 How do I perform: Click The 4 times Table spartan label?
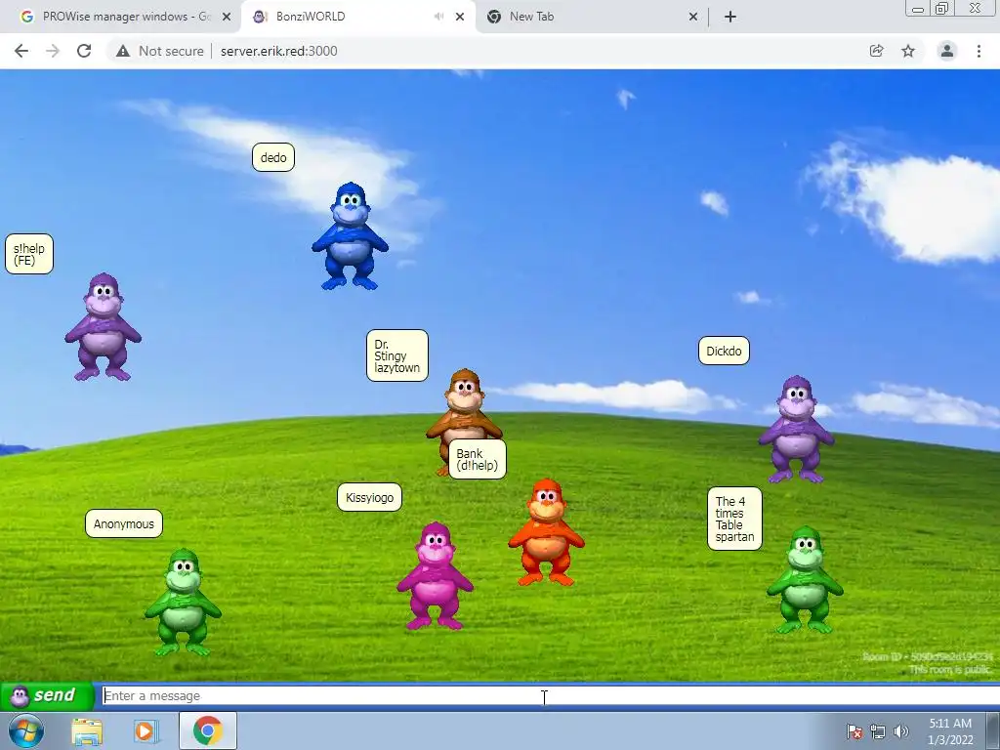[x=734, y=520]
